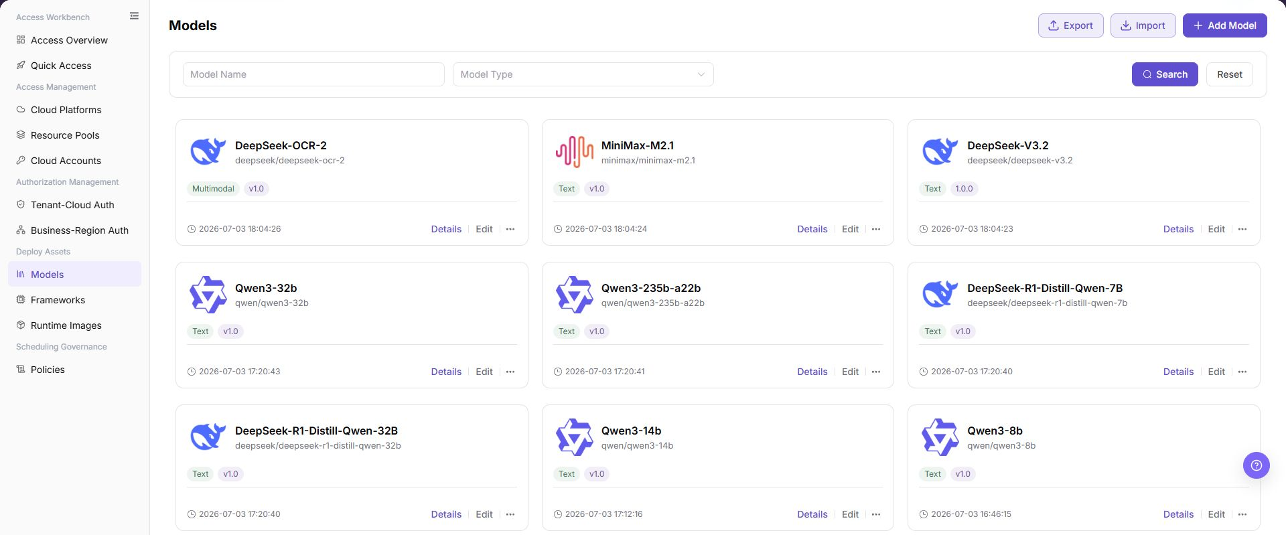Click the MiniMax-M2.1 waveform logo
Screen dimensions: 1286x535
click(x=575, y=151)
